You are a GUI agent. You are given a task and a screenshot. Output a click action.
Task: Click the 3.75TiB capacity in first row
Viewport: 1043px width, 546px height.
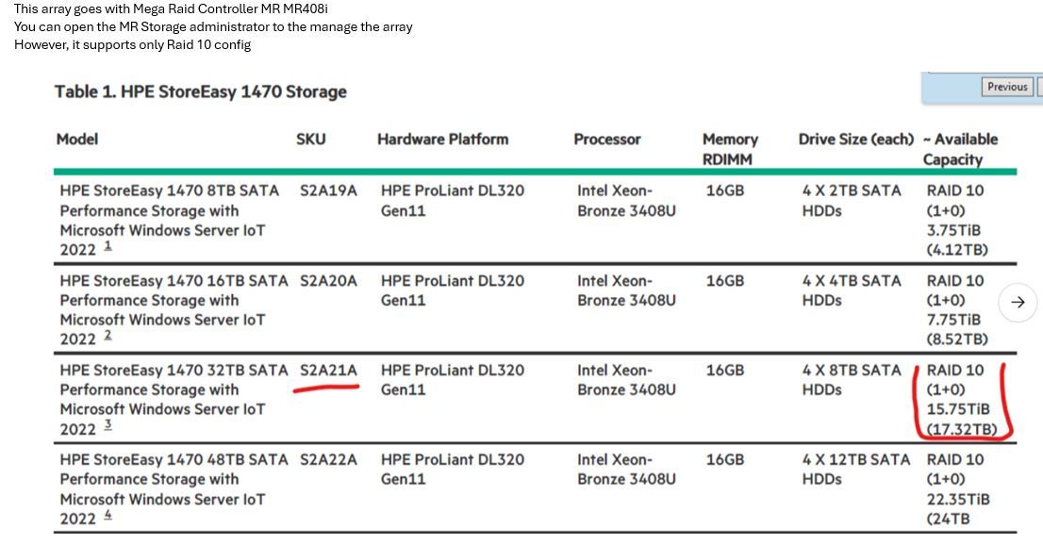click(x=953, y=231)
